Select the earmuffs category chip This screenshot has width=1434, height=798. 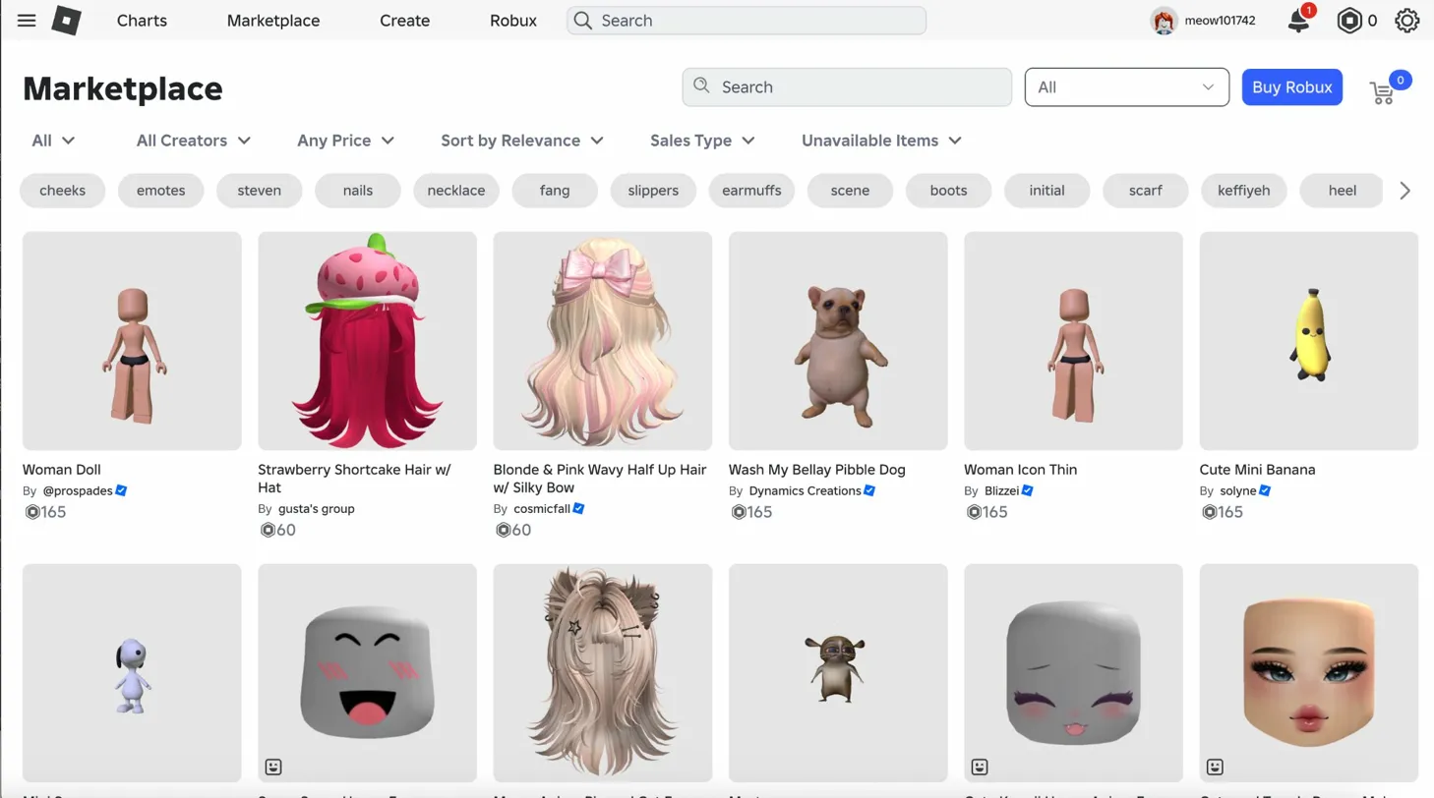point(751,191)
